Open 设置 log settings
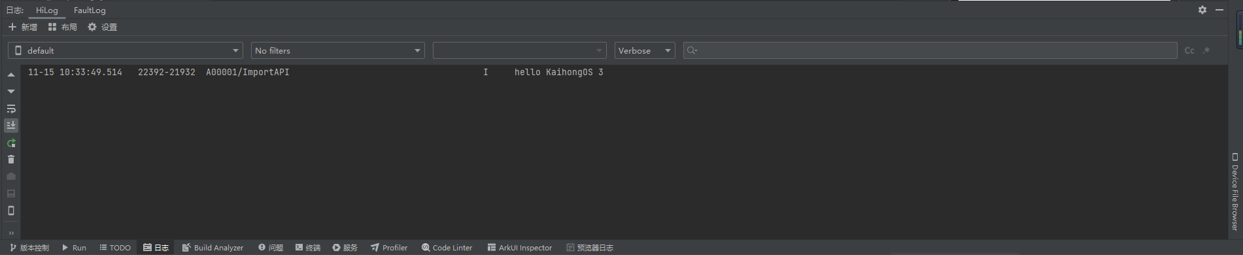This screenshot has width=1243, height=255. pos(103,27)
